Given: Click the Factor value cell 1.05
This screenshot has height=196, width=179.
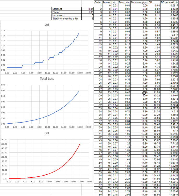Looking at the screenshot, I should click(x=87, y=12).
